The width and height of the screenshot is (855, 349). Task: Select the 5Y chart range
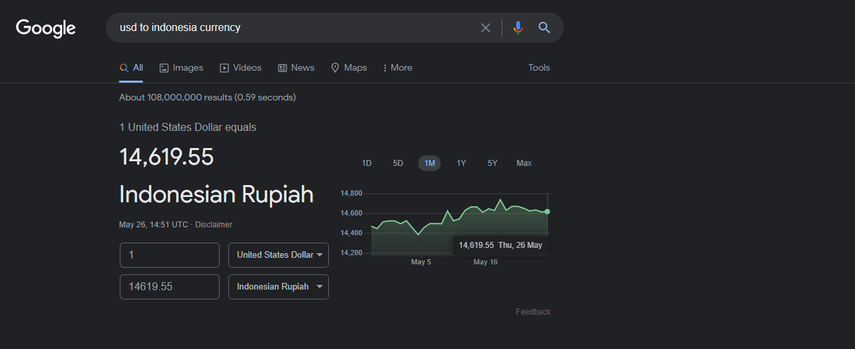(492, 163)
